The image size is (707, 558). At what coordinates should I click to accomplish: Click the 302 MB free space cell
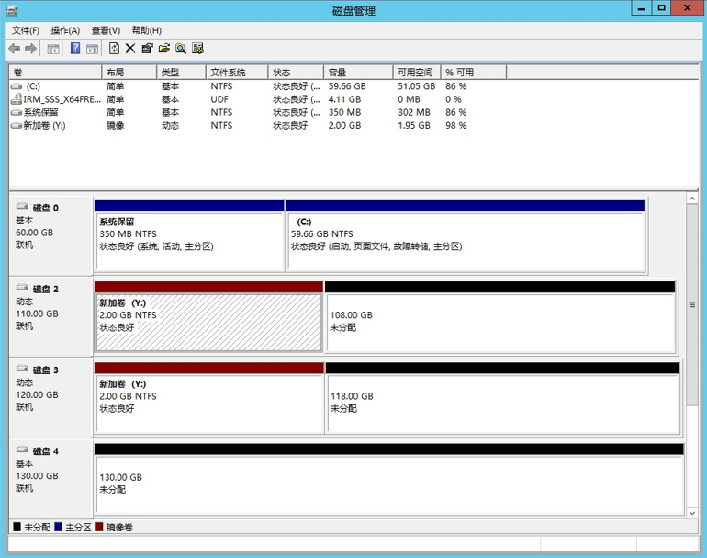414,112
